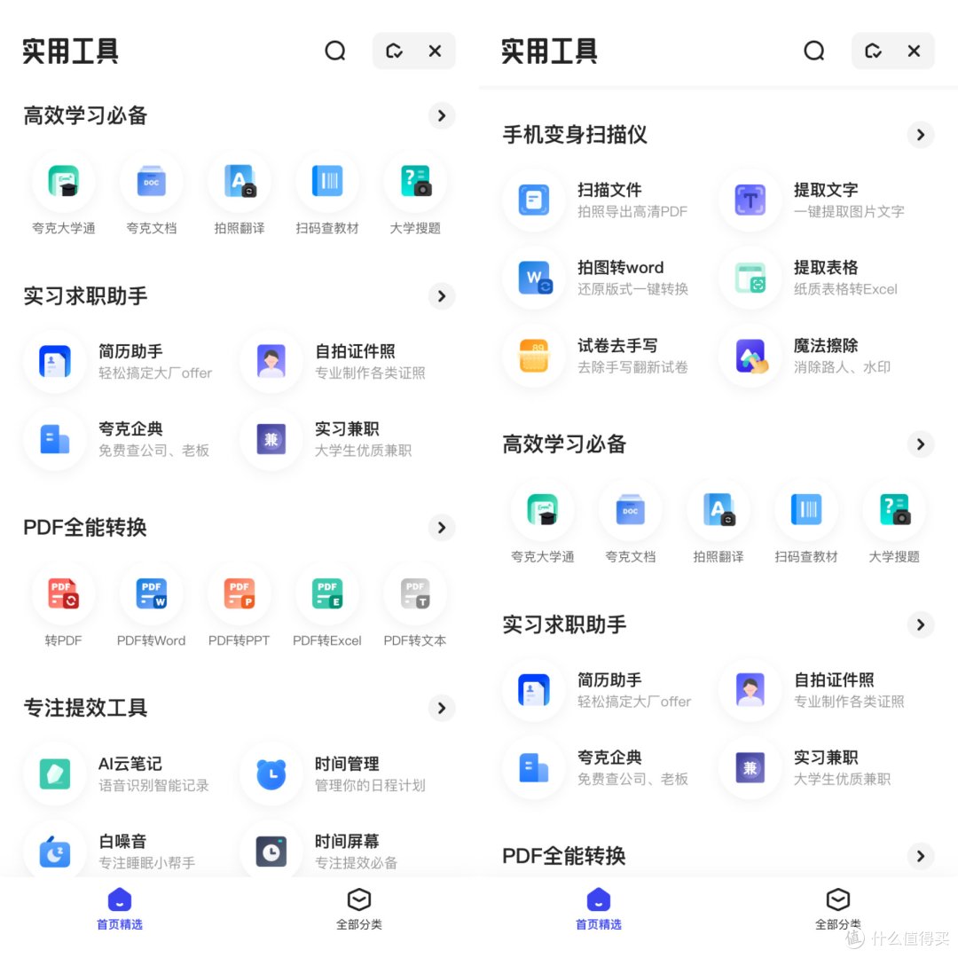
Task: Open 大学搜题 icon in right screen
Action: pyautogui.click(x=894, y=509)
